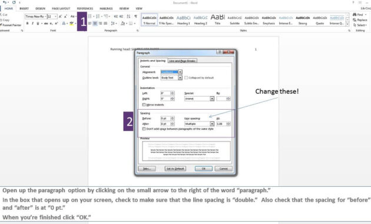Open font name dropdown Times New Roman

tap(45, 17)
